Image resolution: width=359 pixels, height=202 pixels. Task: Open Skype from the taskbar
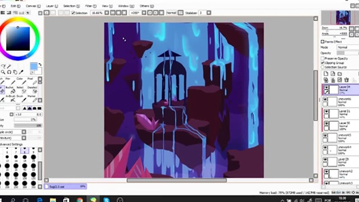click(107, 200)
